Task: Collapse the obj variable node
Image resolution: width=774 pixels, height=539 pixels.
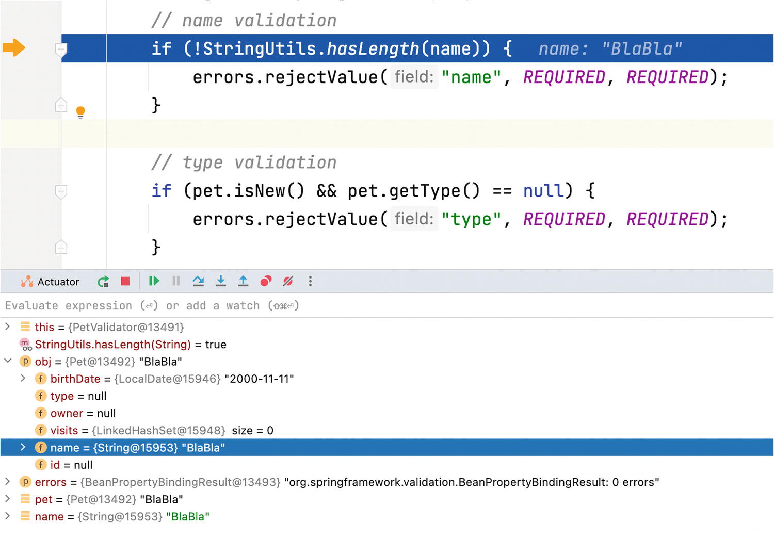Action: click(x=8, y=361)
